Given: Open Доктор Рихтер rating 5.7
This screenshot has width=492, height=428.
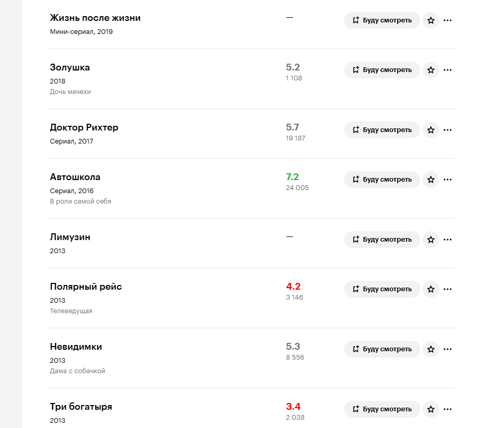Looking at the screenshot, I should (x=292, y=127).
